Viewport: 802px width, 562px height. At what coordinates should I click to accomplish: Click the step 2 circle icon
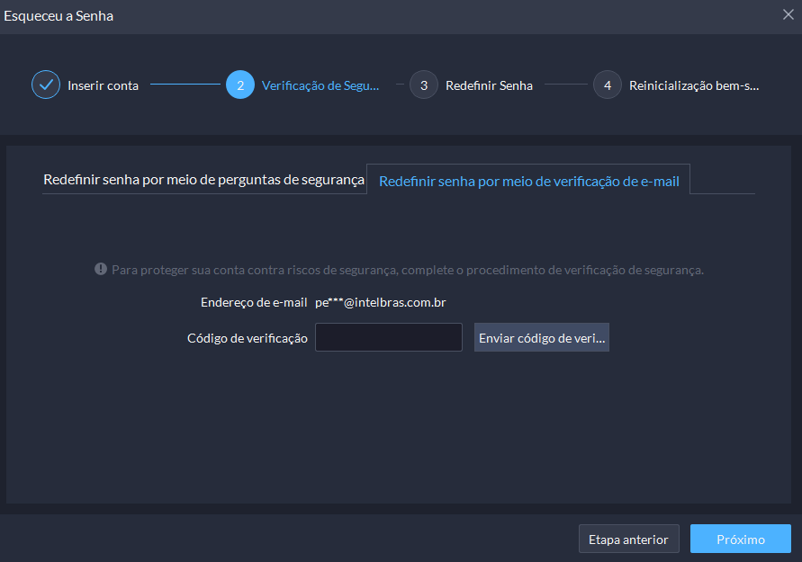[240, 85]
